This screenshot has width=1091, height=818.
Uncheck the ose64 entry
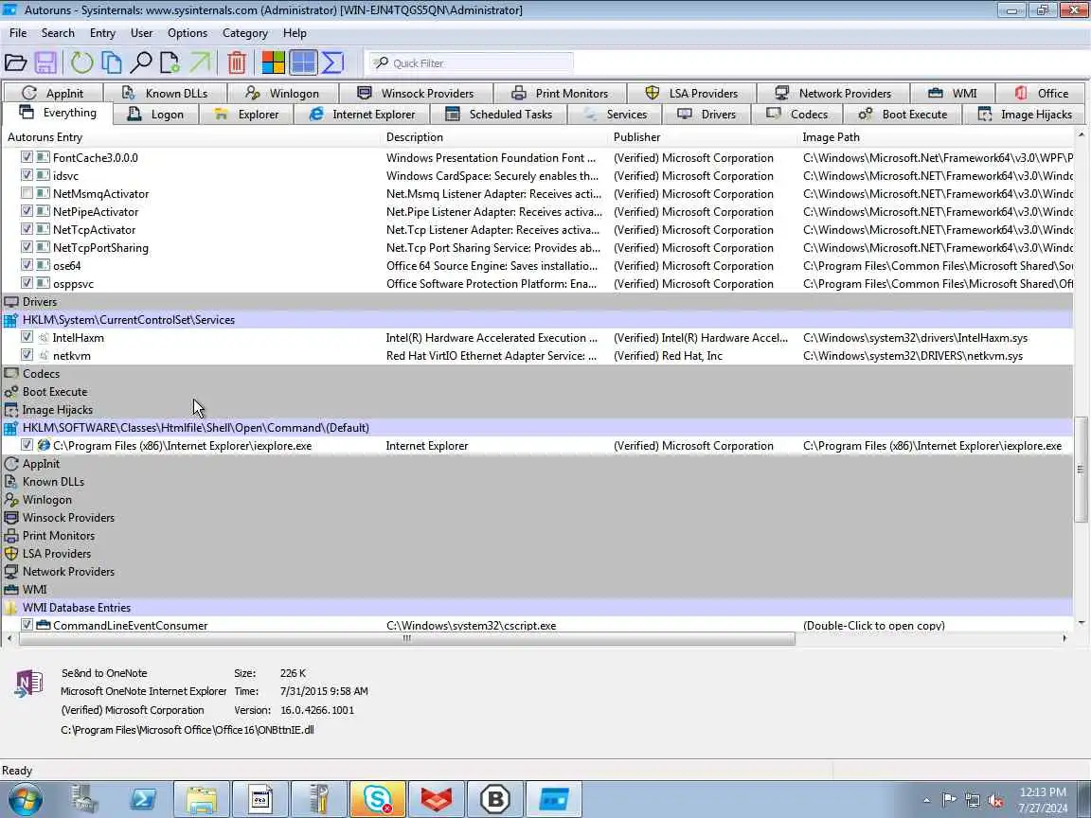pyautogui.click(x=27, y=265)
